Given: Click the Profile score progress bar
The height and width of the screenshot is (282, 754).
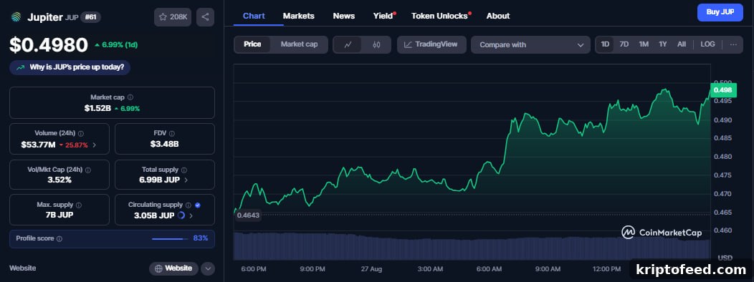Looking at the screenshot, I should (171, 239).
